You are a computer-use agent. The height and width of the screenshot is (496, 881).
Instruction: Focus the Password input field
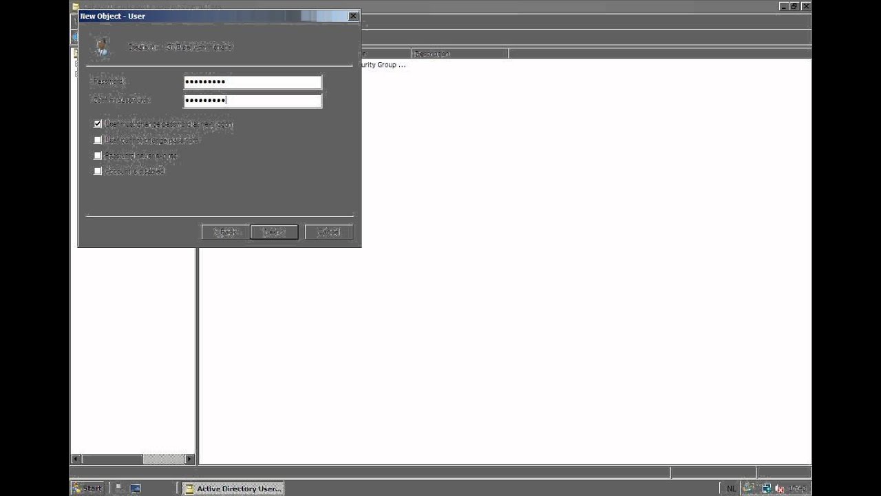pyautogui.click(x=253, y=82)
